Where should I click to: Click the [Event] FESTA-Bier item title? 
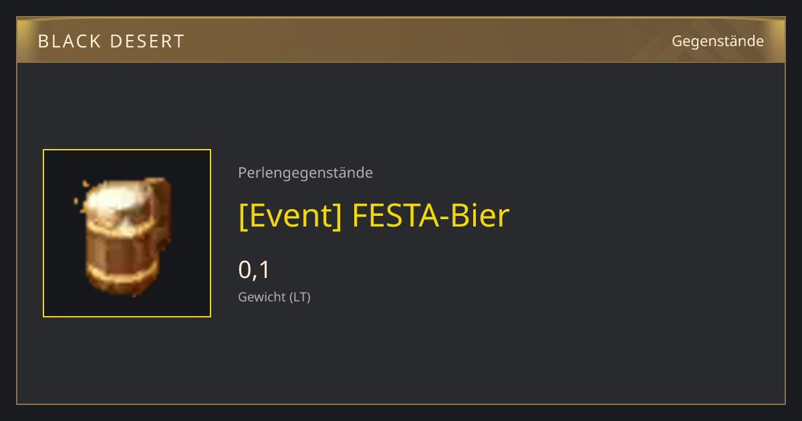pyautogui.click(x=374, y=216)
